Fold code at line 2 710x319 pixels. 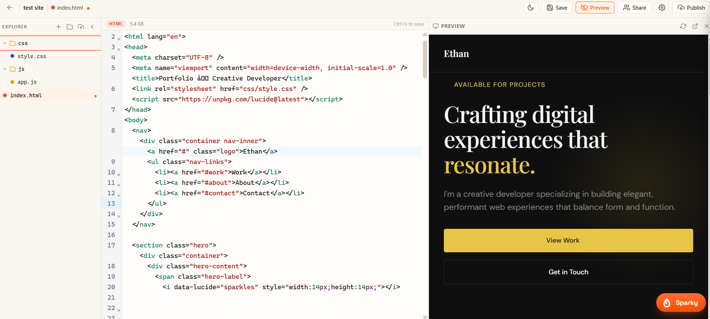click(119, 38)
